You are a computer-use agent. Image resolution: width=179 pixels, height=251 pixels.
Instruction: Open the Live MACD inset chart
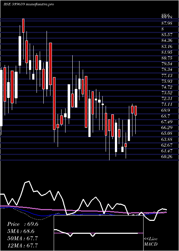tap(98, 233)
